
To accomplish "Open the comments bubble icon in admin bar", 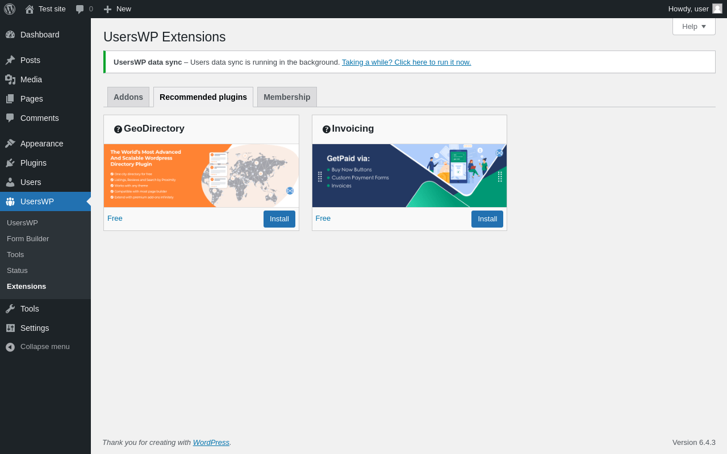I will pyautogui.click(x=80, y=9).
